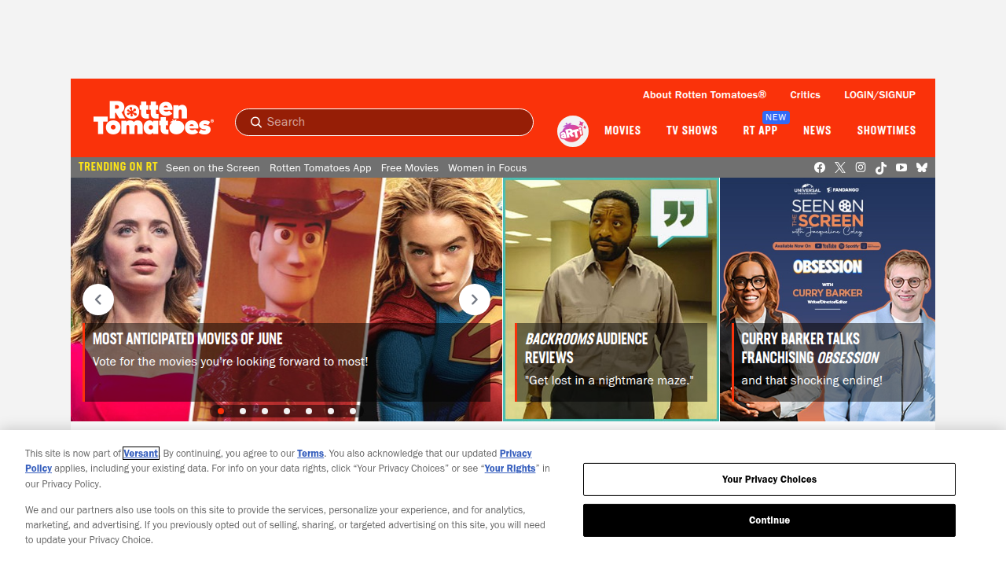1006x566 pixels.
Task: Open Rotten Tomatoes App trending link
Action: tap(320, 168)
